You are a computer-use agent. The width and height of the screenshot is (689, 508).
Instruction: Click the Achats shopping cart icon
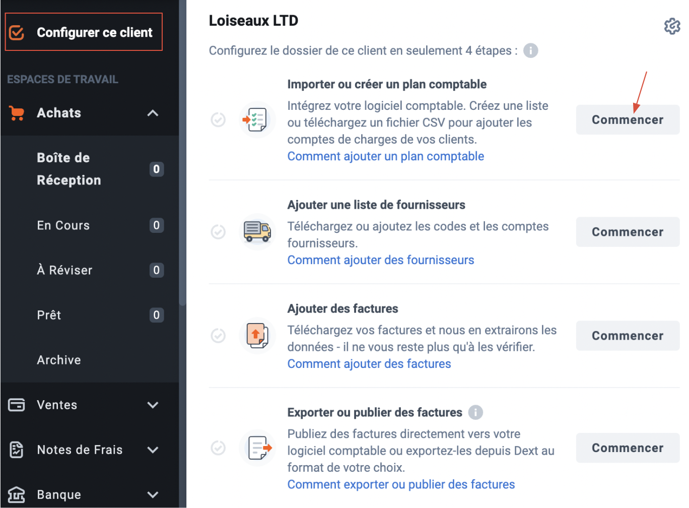point(17,113)
